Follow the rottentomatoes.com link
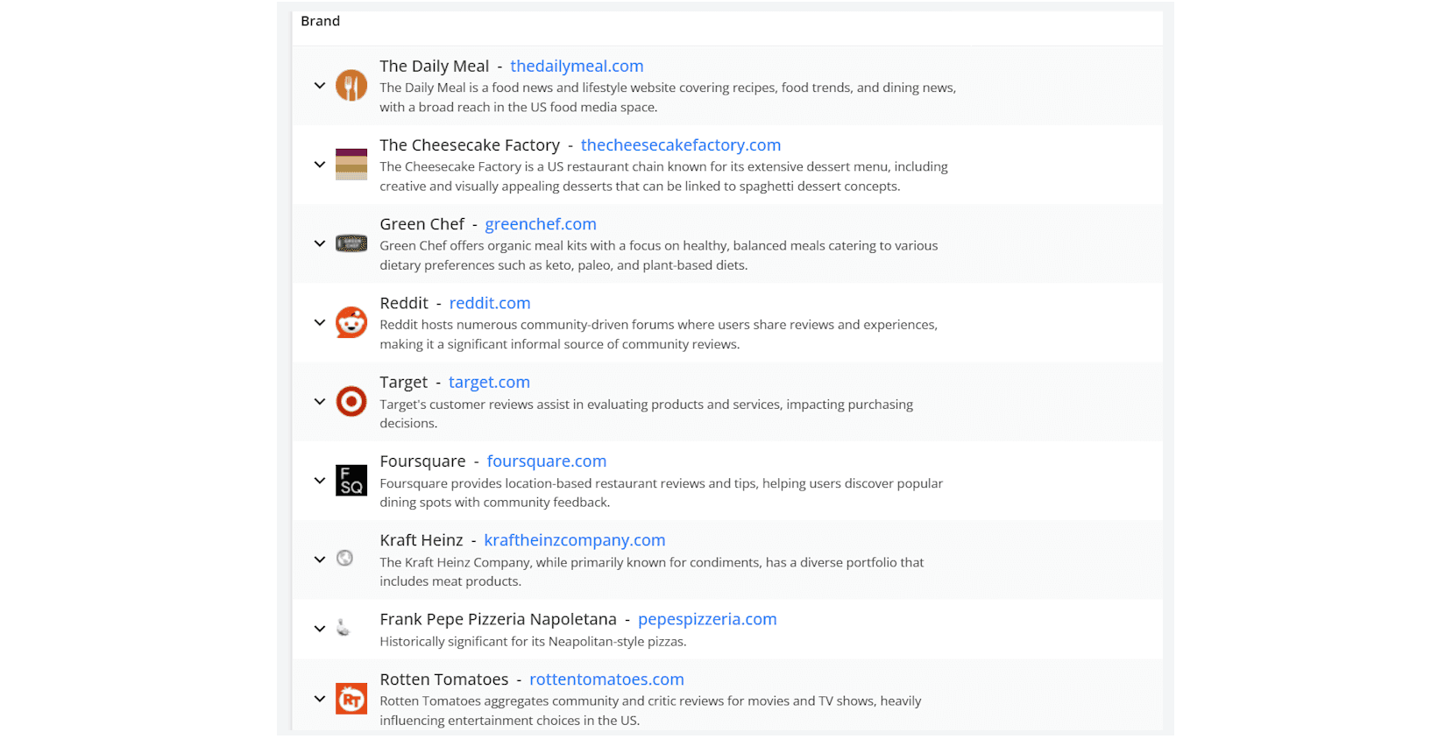Screen dimensions: 1431x739 (x=606, y=679)
